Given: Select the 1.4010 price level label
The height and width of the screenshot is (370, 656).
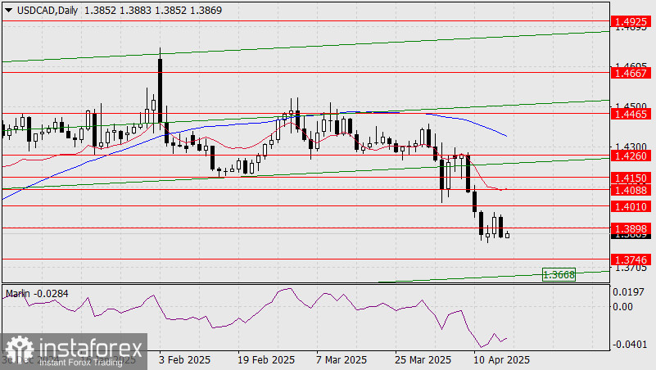Looking at the screenshot, I should 631,206.
